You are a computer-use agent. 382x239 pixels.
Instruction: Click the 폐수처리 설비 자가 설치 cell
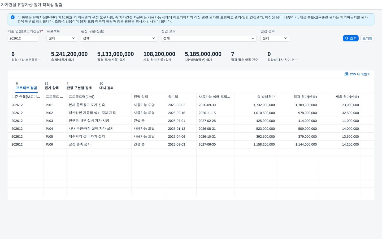pyautogui.click(x=87, y=136)
